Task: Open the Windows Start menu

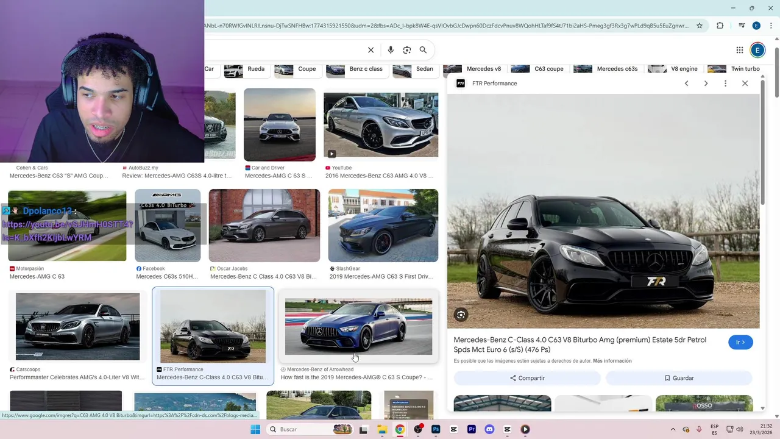Action: 255,429
